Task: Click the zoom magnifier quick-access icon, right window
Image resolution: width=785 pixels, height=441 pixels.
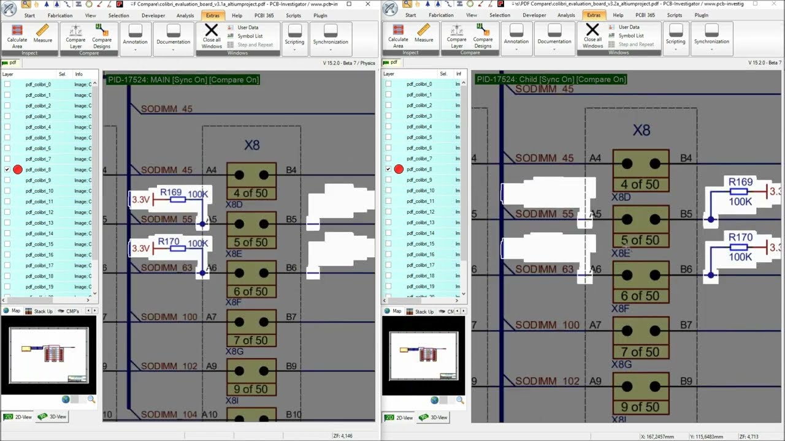Action: (407, 4)
